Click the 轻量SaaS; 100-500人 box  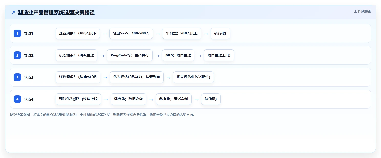pos(131,33)
